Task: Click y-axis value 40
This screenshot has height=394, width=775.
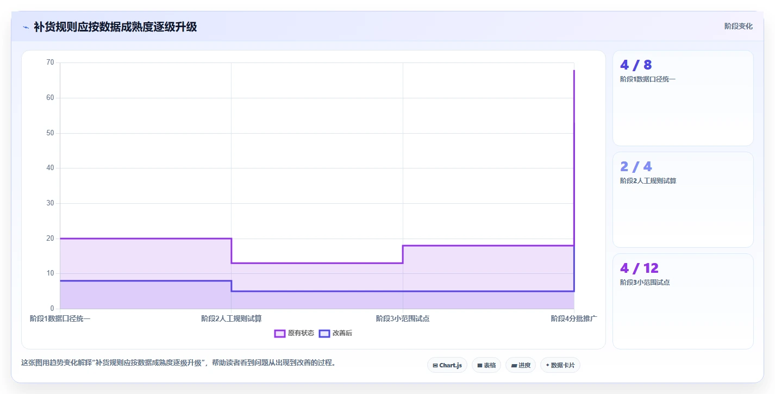Action: pyautogui.click(x=50, y=168)
